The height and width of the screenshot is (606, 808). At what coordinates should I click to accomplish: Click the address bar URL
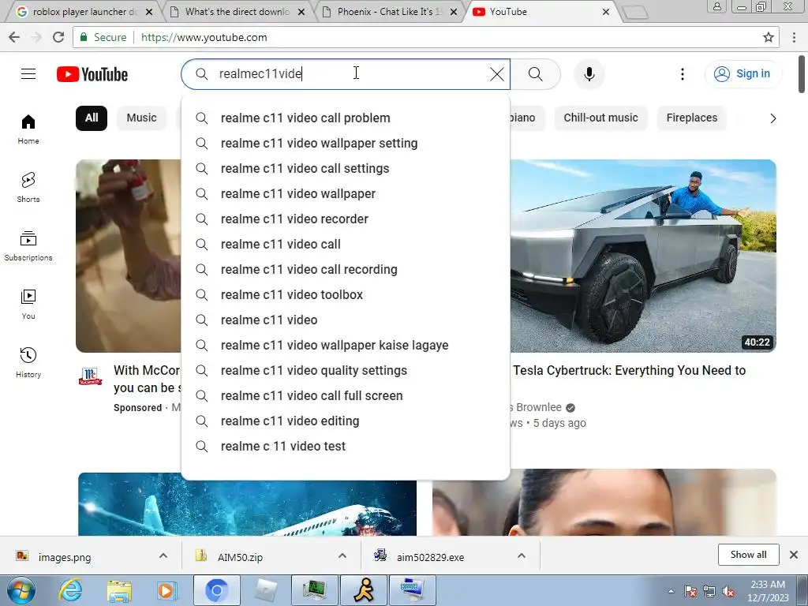(x=204, y=37)
